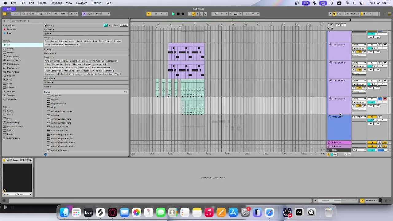The image size is (393, 221).
Task: Click the Play button in the transport
Action: (173, 14)
